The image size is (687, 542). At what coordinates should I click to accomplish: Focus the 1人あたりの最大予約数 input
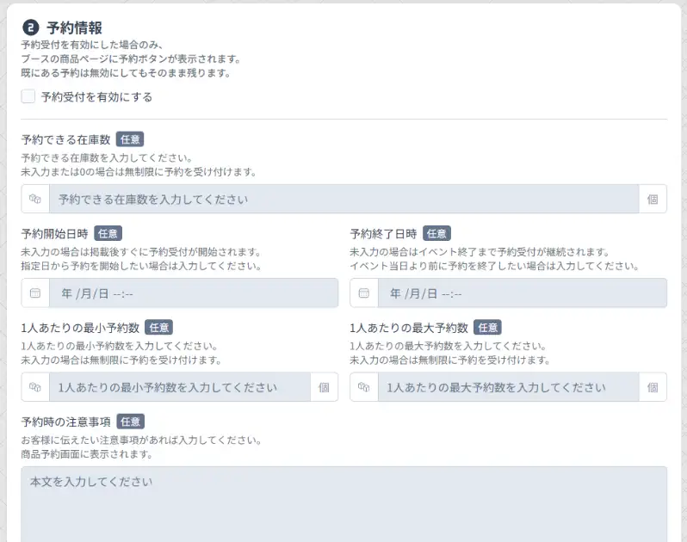pyautogui.click(x=508, y=387)
